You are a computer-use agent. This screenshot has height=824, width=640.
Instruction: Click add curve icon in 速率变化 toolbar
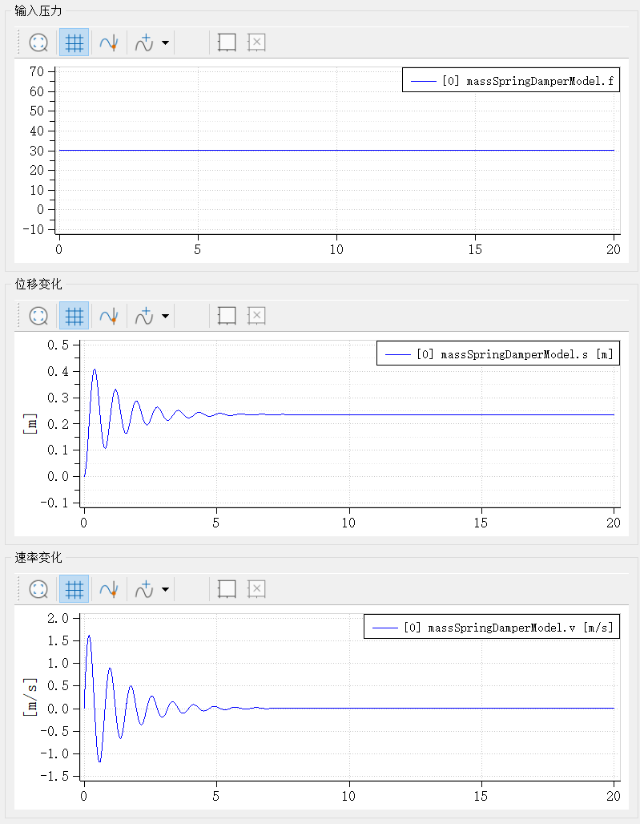(x=144, y=589)
